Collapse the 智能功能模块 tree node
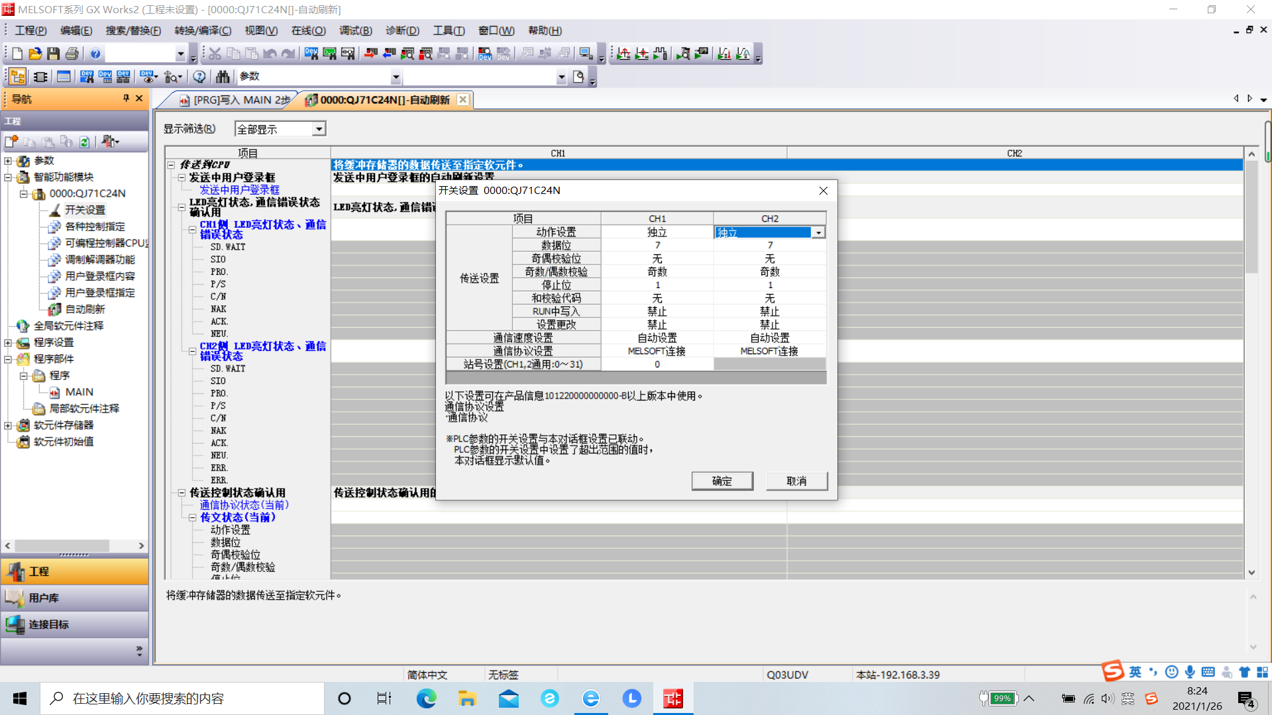Screen dimensions: 1272x715 tap(8, 177)
